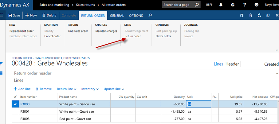Expand the Return order header section
Screen dimensions: 279x124
145,73
